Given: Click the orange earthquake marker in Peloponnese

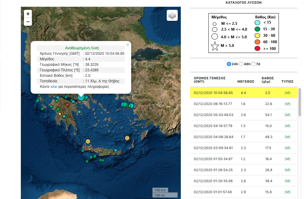Looking at the screenshot, I should (x=67, y=105).
